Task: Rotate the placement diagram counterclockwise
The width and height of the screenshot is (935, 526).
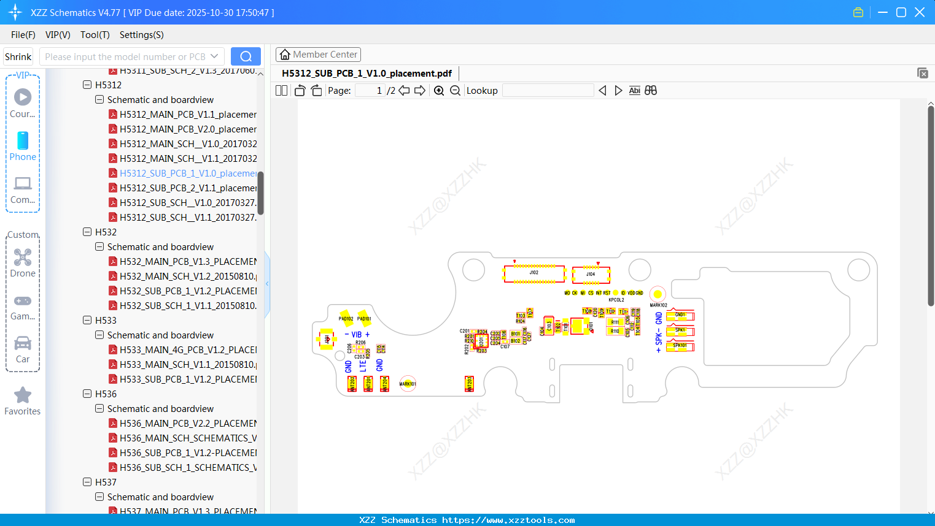Action: [x=299, y=90]
